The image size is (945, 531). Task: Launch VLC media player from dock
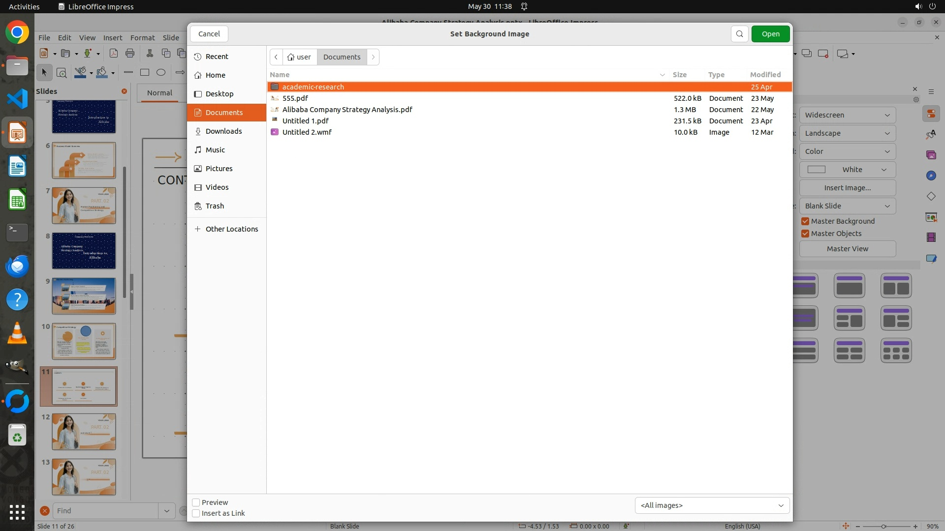pyautogui.click(x=17, y=333)
